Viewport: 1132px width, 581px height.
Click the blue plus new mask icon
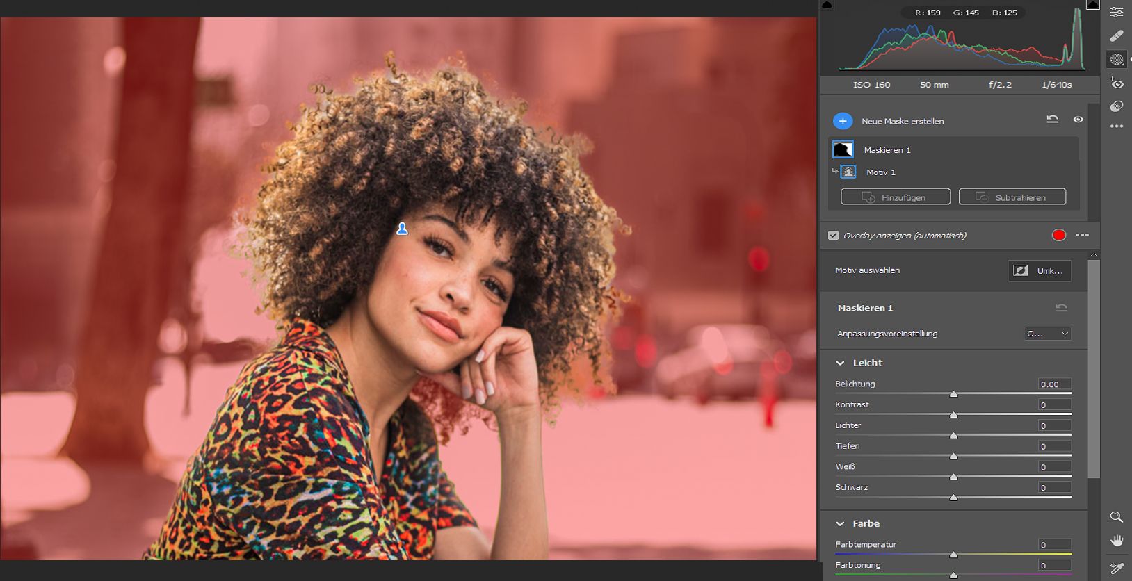843,121
